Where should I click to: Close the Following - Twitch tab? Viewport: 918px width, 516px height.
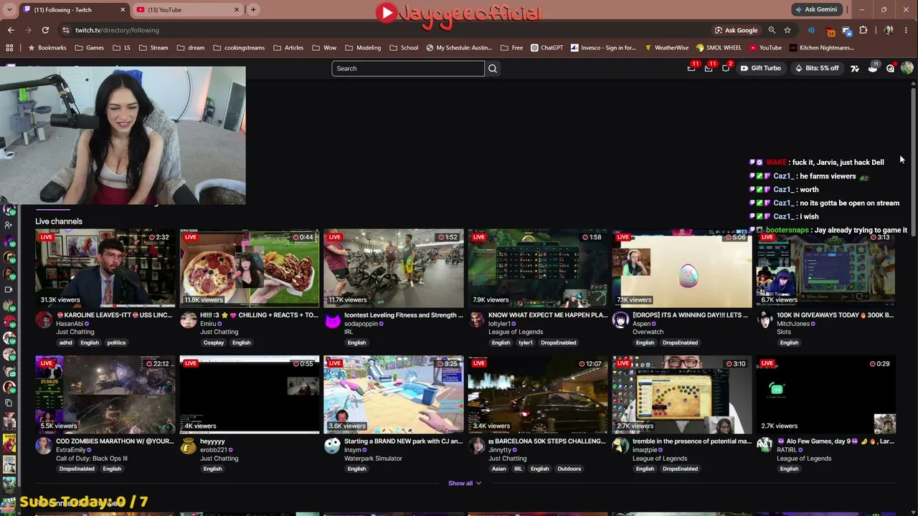pyautogui.click(x=123, y=9)
